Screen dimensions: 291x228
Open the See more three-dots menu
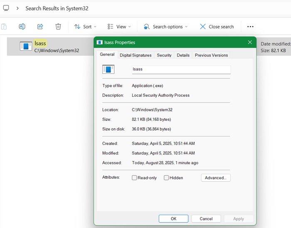pyautogui.click(x=250, y=27)
